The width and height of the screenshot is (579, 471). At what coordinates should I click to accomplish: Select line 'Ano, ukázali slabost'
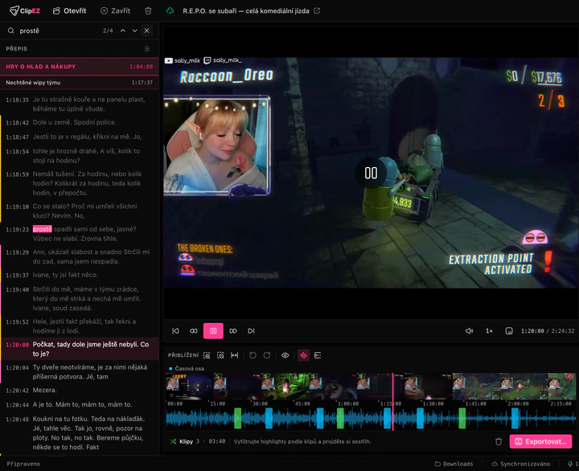tap(80, 256)
